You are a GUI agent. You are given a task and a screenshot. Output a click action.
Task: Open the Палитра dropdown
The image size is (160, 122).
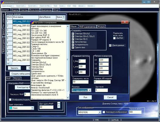coord(89,90)
